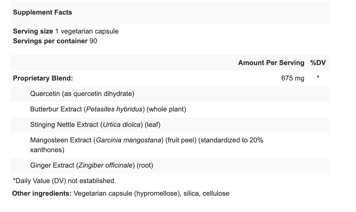Click the word xanthones

[x=47, y=150]
